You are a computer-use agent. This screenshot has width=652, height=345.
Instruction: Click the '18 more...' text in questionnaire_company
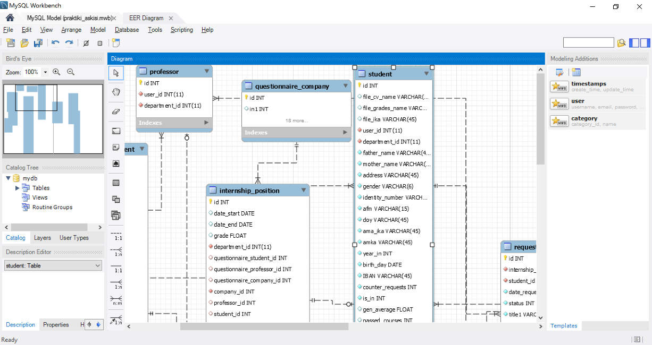[296, 120]
